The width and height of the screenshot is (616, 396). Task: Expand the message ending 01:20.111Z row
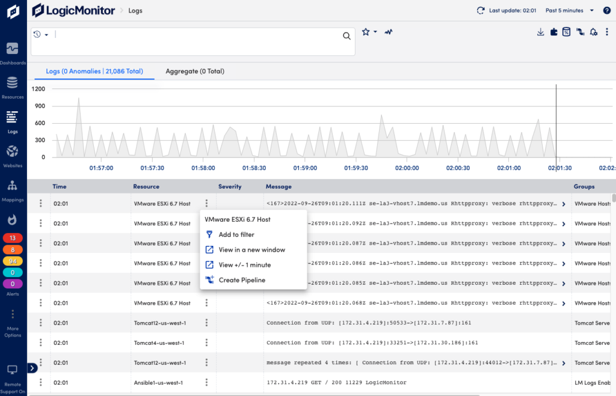[564, 204]
